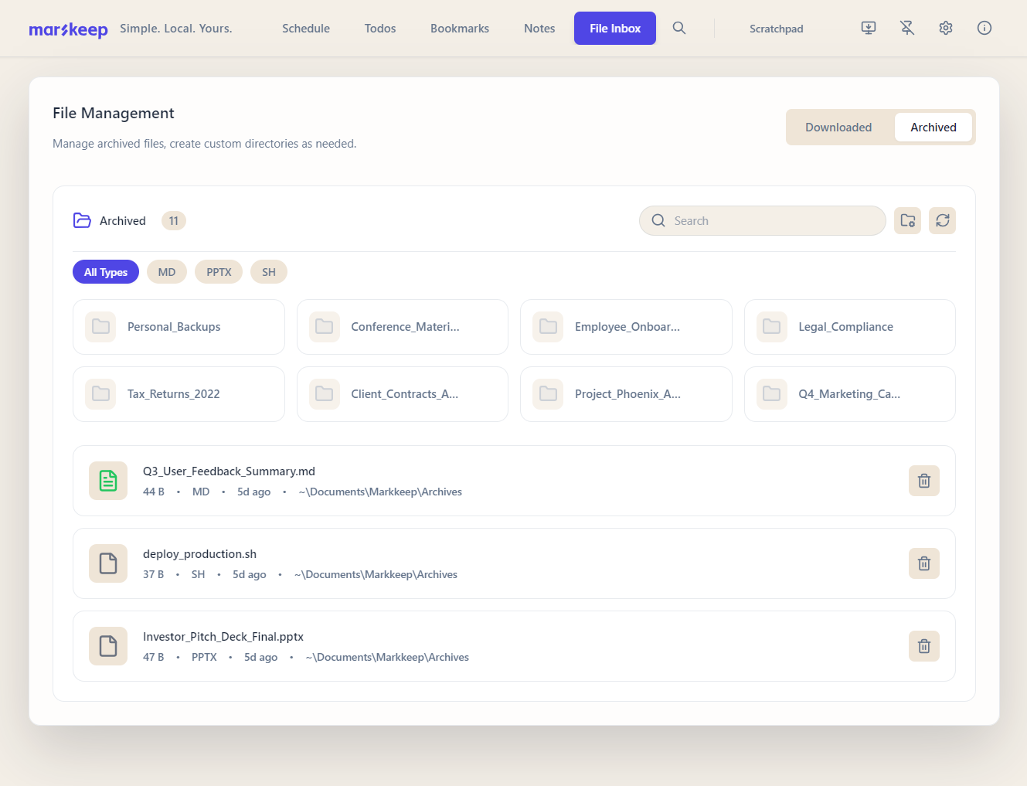The height and width of the screenshot is (786, 1027).
Task: Click the File Inbox button
Action: coord(615,29)
